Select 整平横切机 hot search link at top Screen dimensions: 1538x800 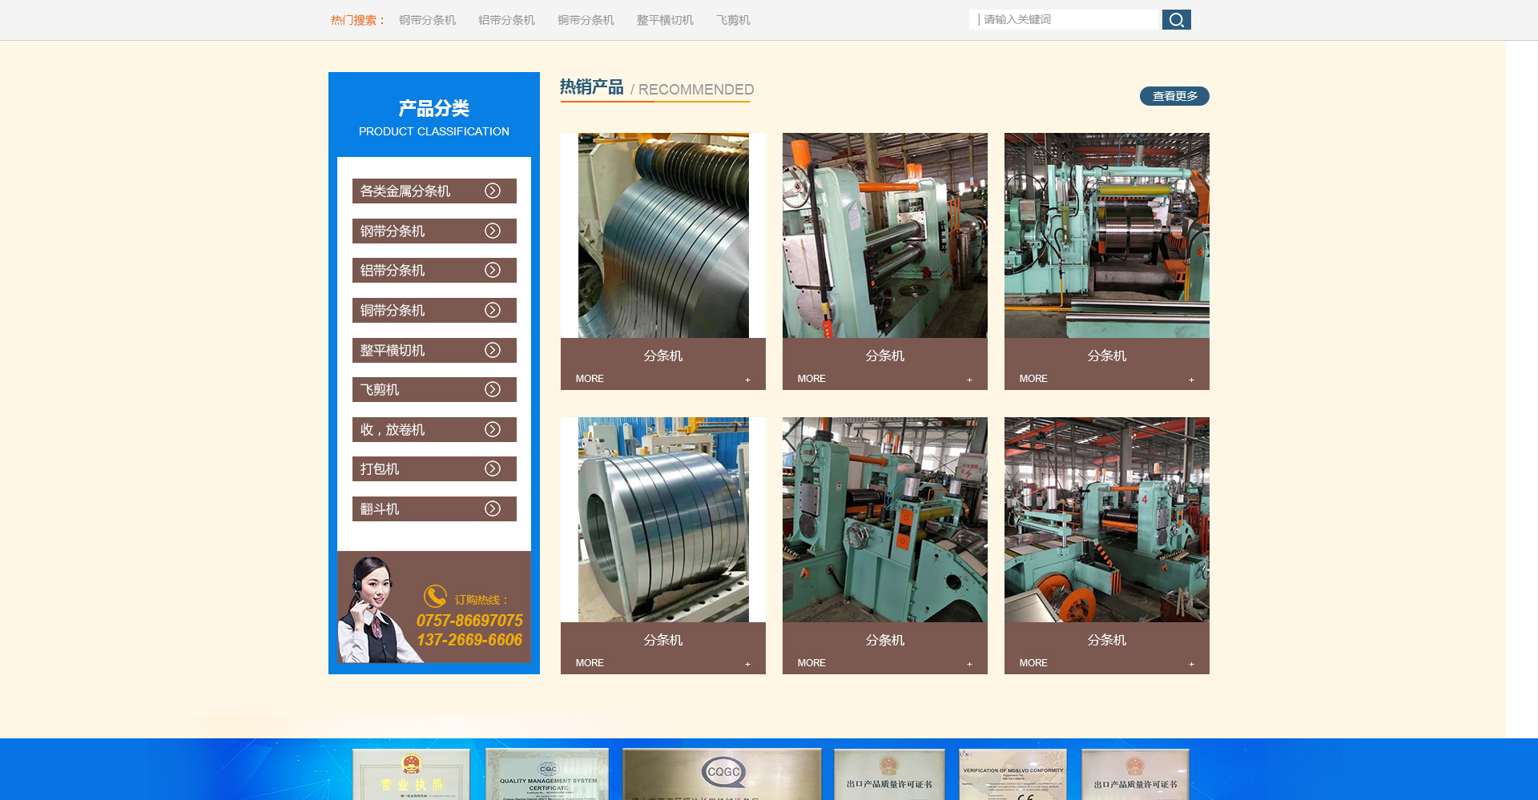click(x=665, y=20)
